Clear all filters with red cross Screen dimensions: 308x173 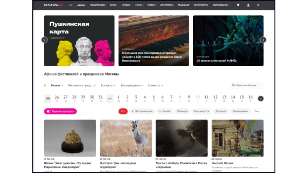click(x=45, y=85)
